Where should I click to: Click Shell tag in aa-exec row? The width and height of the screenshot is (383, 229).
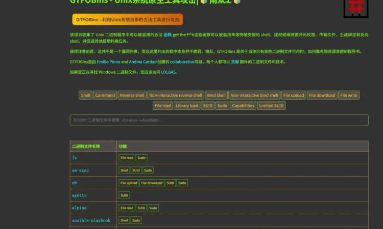pyautogui.click(x=124, y=170)
